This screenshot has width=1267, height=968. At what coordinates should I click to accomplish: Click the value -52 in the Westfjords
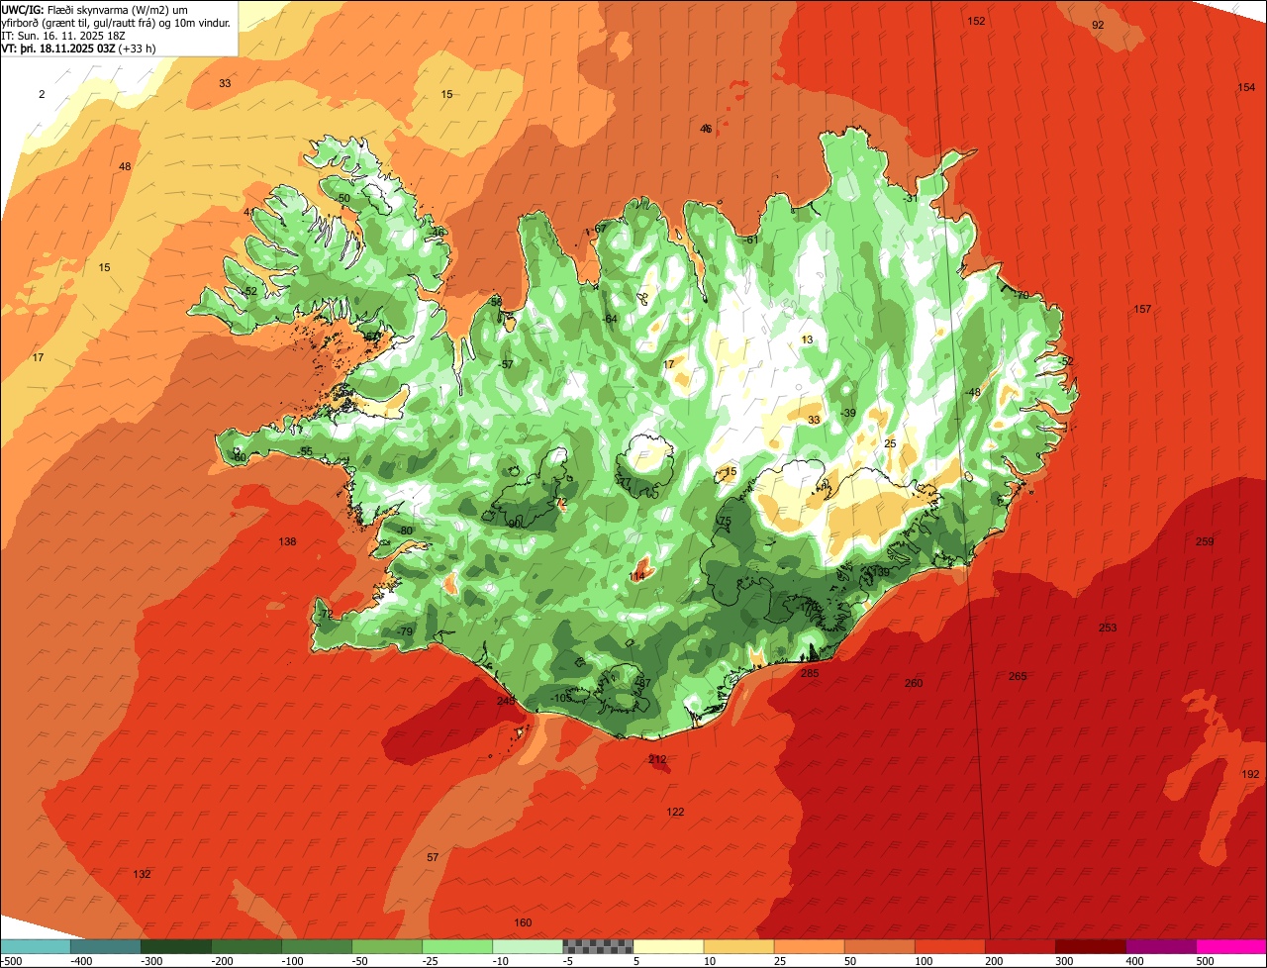[x=249, y=291]
